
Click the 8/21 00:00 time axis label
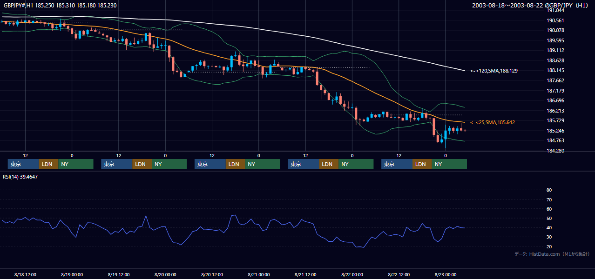pyautogui.click(x=259, y=275)
